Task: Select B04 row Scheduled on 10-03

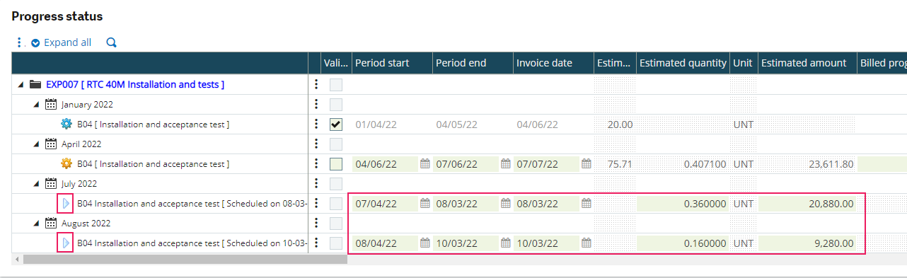Action: [192, 243]
